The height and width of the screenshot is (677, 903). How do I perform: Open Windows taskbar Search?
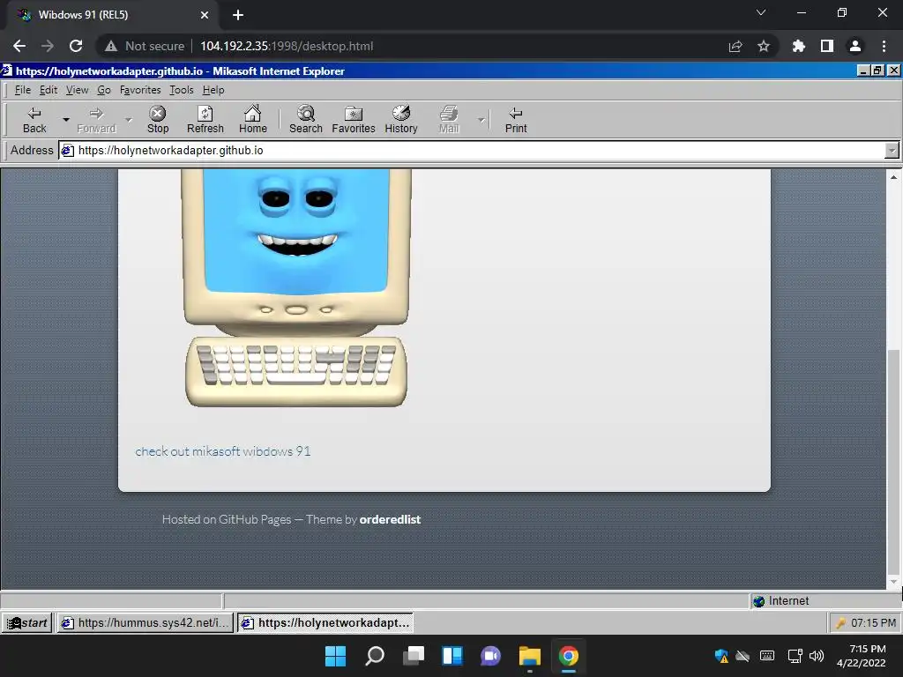pos(374,656)
